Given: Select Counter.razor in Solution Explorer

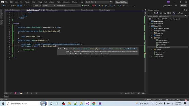Looking at the screenshot, I should [163, 40].
